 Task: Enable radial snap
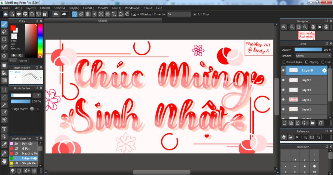point(101,14)
